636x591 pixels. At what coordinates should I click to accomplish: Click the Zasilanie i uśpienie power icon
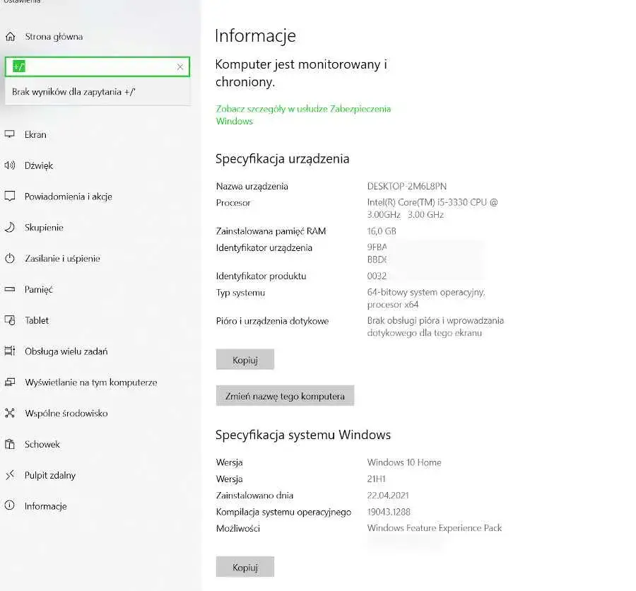point(10,259)
